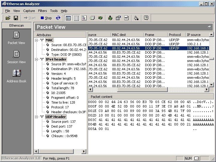Select Header length: 5 attribute
216x162 pixels.
(64, 78)
